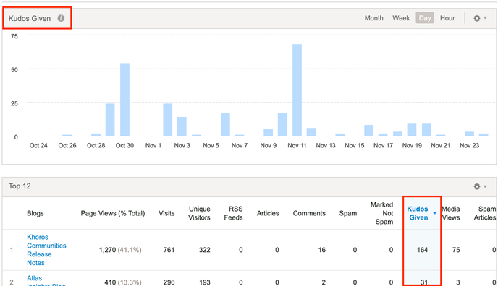Switch chart granularity to Hour

click(447, 18)
